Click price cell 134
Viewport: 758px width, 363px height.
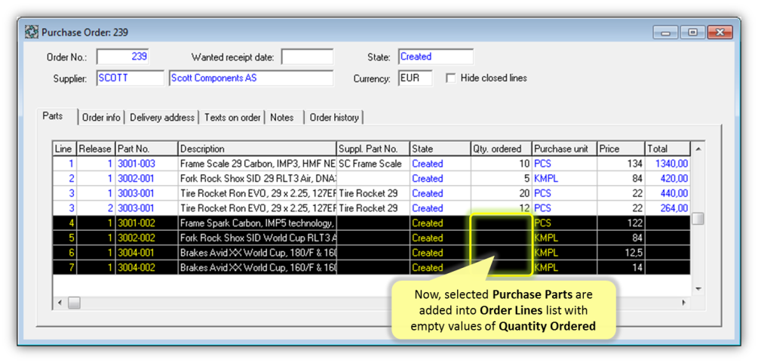(x=621, y=164)
